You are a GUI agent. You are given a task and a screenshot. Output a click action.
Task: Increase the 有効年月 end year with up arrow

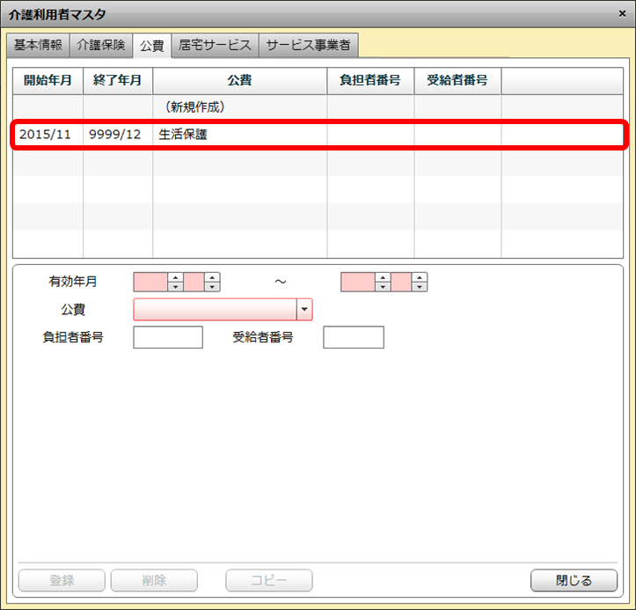pyautogui.click(x=382, y=277)
